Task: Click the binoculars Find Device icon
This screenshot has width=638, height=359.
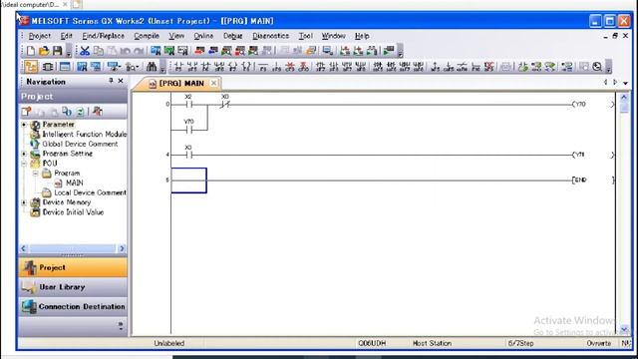Action: point(152,67)
